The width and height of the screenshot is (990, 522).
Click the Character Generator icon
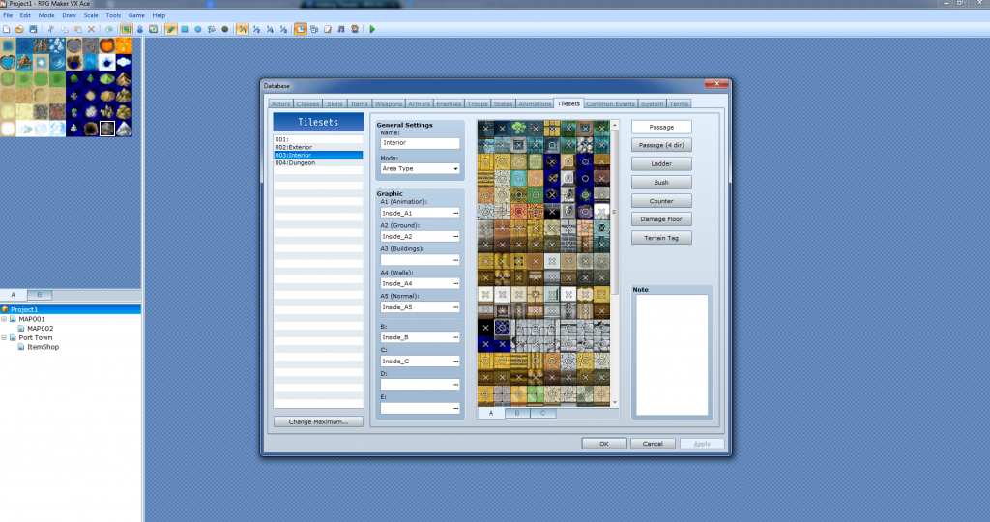(x=356, y=29)
